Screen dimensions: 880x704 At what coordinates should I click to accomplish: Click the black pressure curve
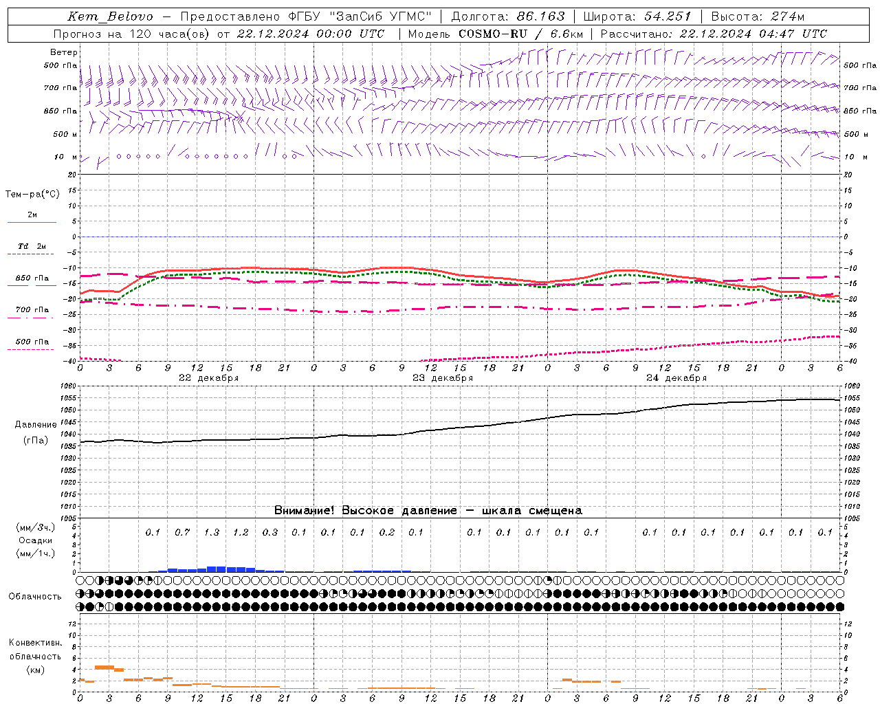(461, 427)
